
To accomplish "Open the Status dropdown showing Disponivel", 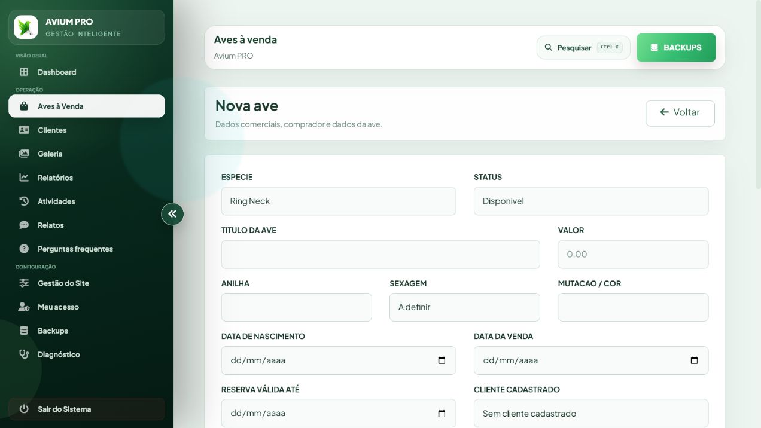I will pyautogui.click(x=591, y=201).
